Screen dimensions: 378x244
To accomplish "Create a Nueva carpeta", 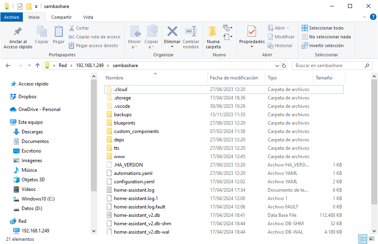I will coord(213,37).
